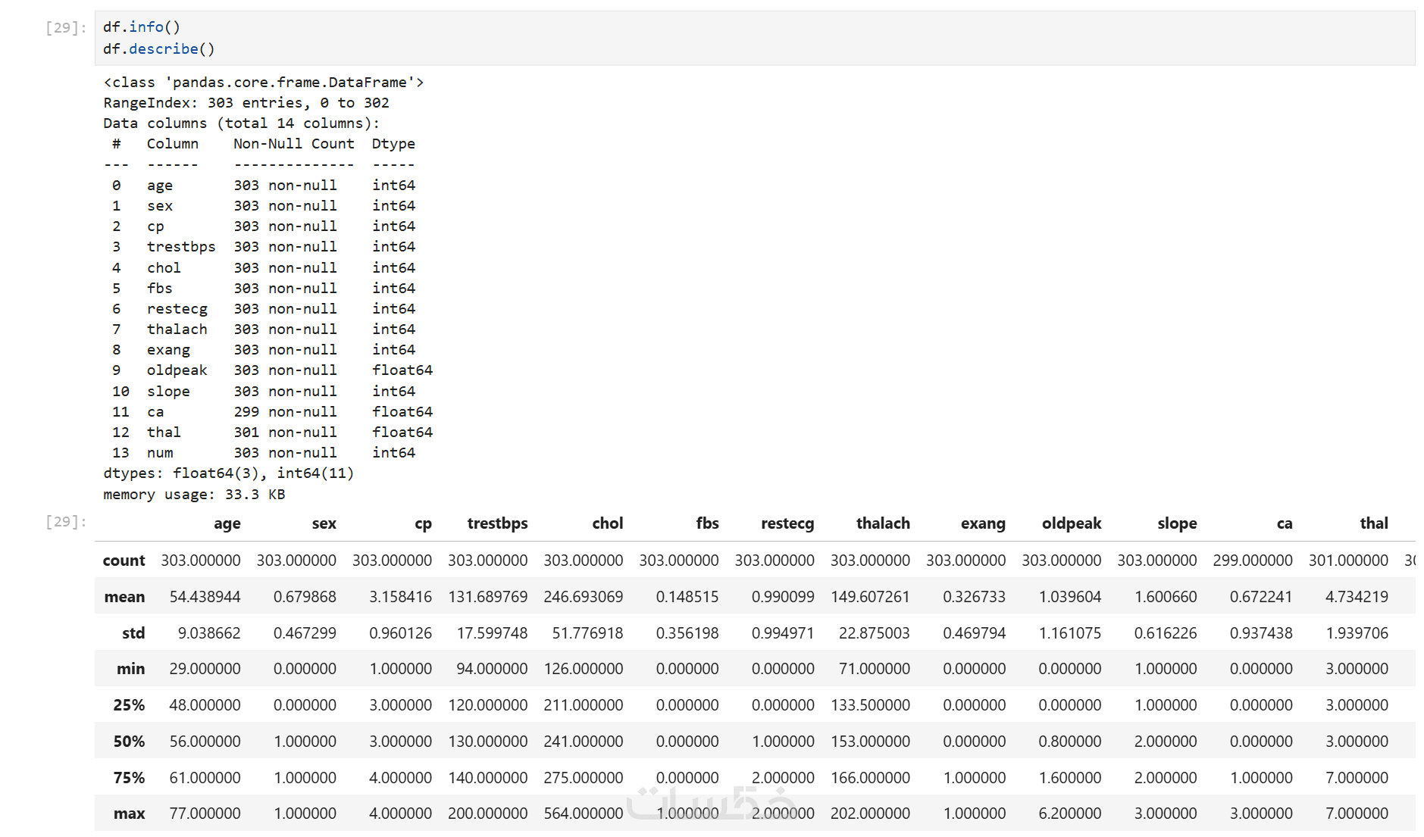The image size is (1424, 837).
Task: Click the 'chol' column header in table
Action: click(x=607, y=523)
